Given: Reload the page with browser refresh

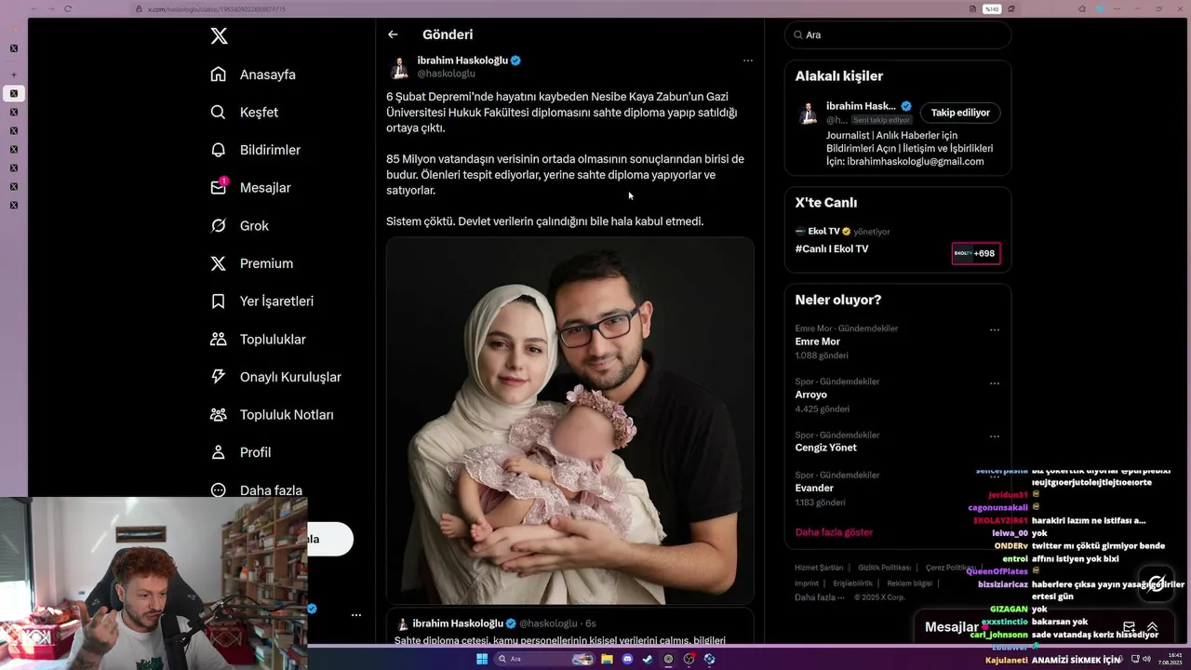Looking at the screenshot, I should [68, 9].
